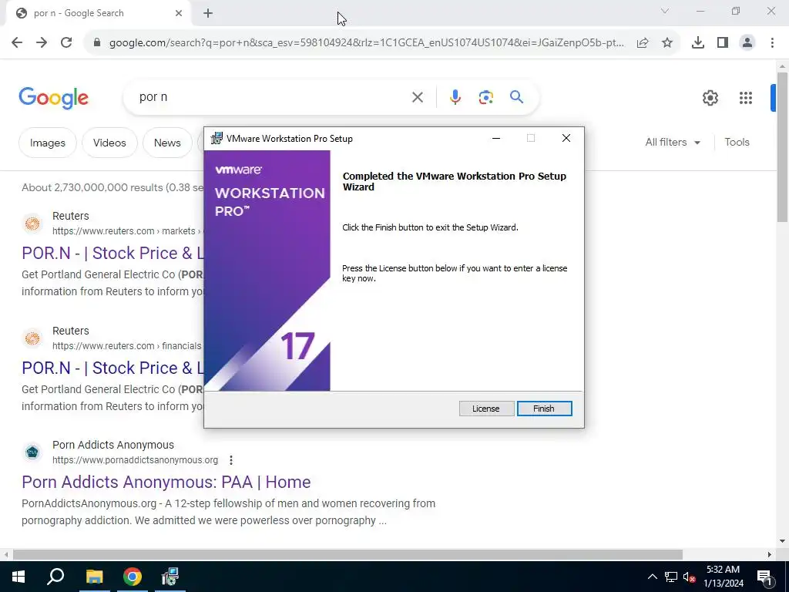The image size is (789, 592).
Task: Click horizontal scrollbar thumb
Action: (x=347, y=555)
